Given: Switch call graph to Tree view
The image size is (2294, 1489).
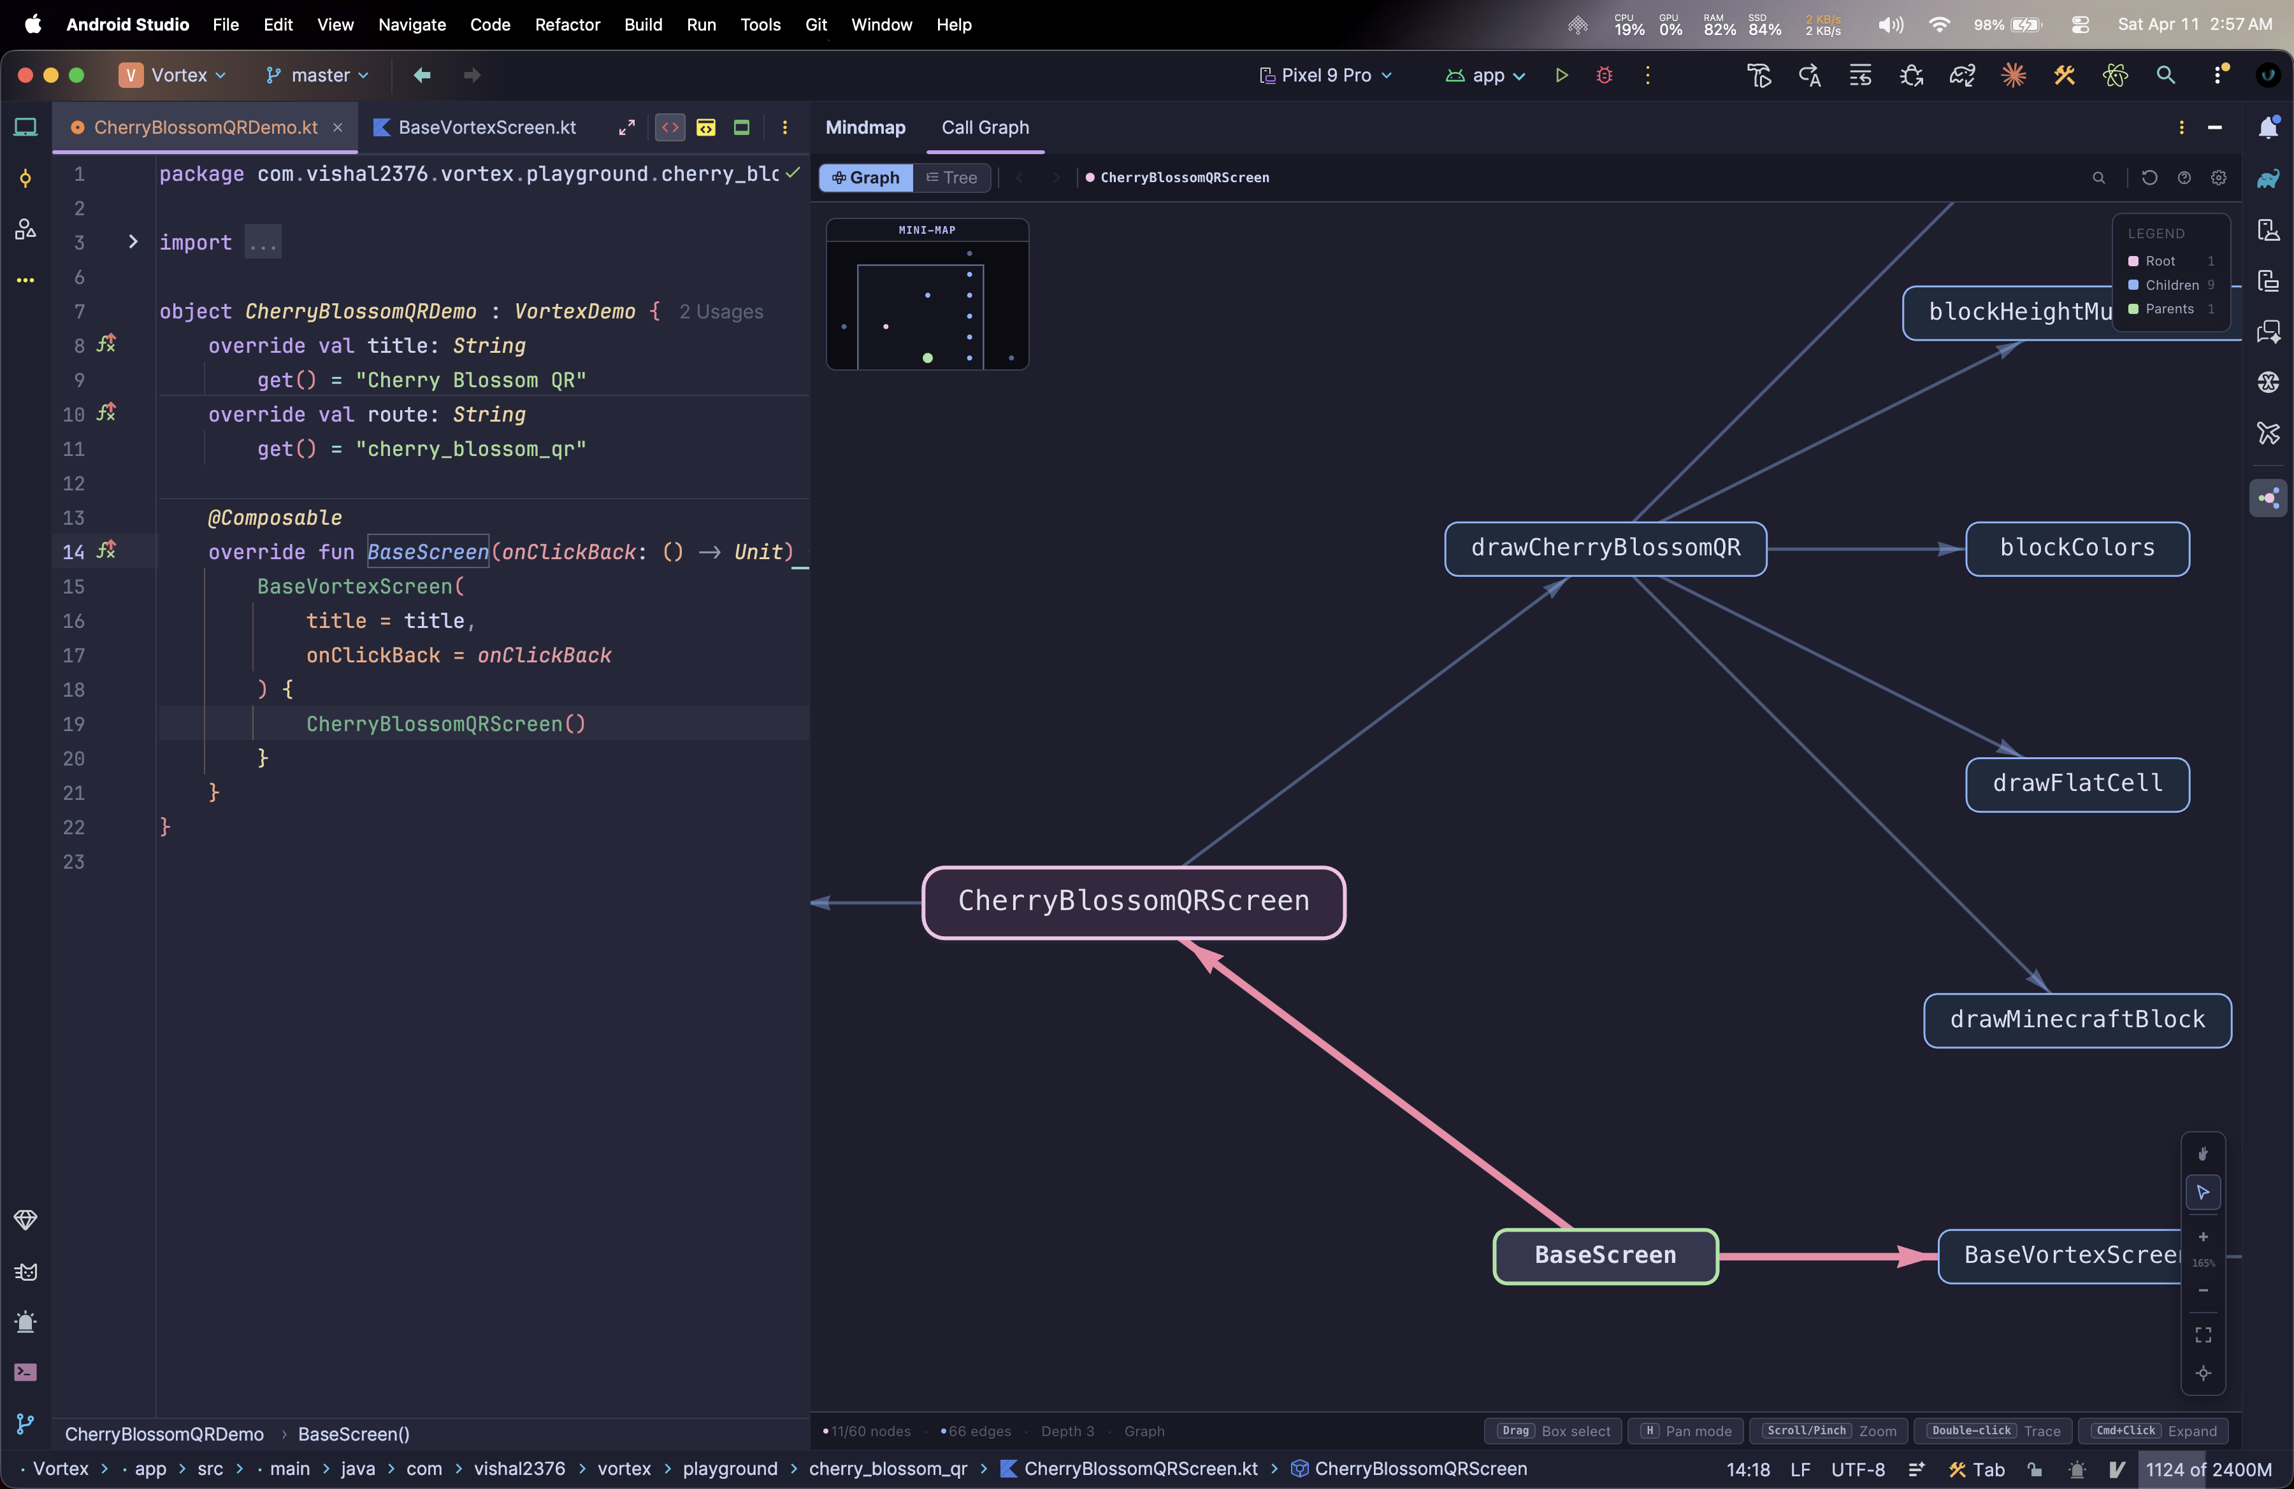Looking at the screenshot, I should click(x=951, y=177).
